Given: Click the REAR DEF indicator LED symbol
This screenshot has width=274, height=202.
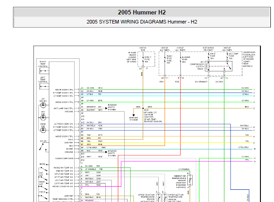Looking at the screenshot, I should coord(43,130).
